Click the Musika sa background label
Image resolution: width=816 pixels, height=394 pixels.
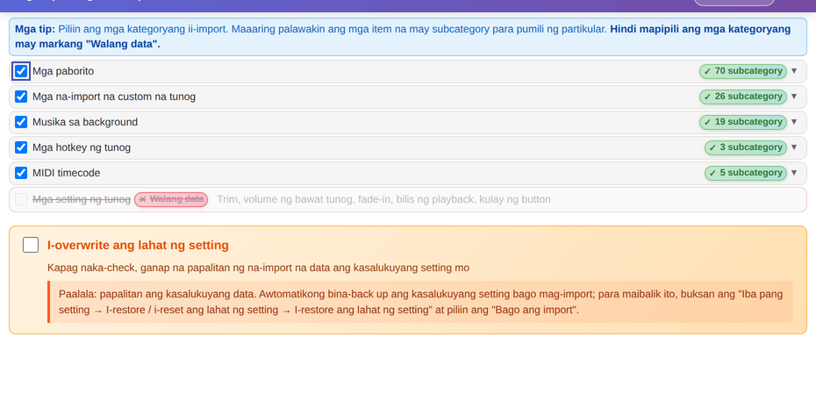(x=85, y=122)
